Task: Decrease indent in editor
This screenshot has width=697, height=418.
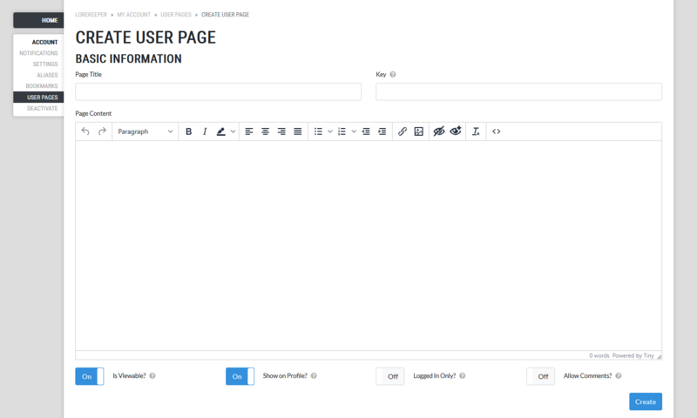Action: 366,131
